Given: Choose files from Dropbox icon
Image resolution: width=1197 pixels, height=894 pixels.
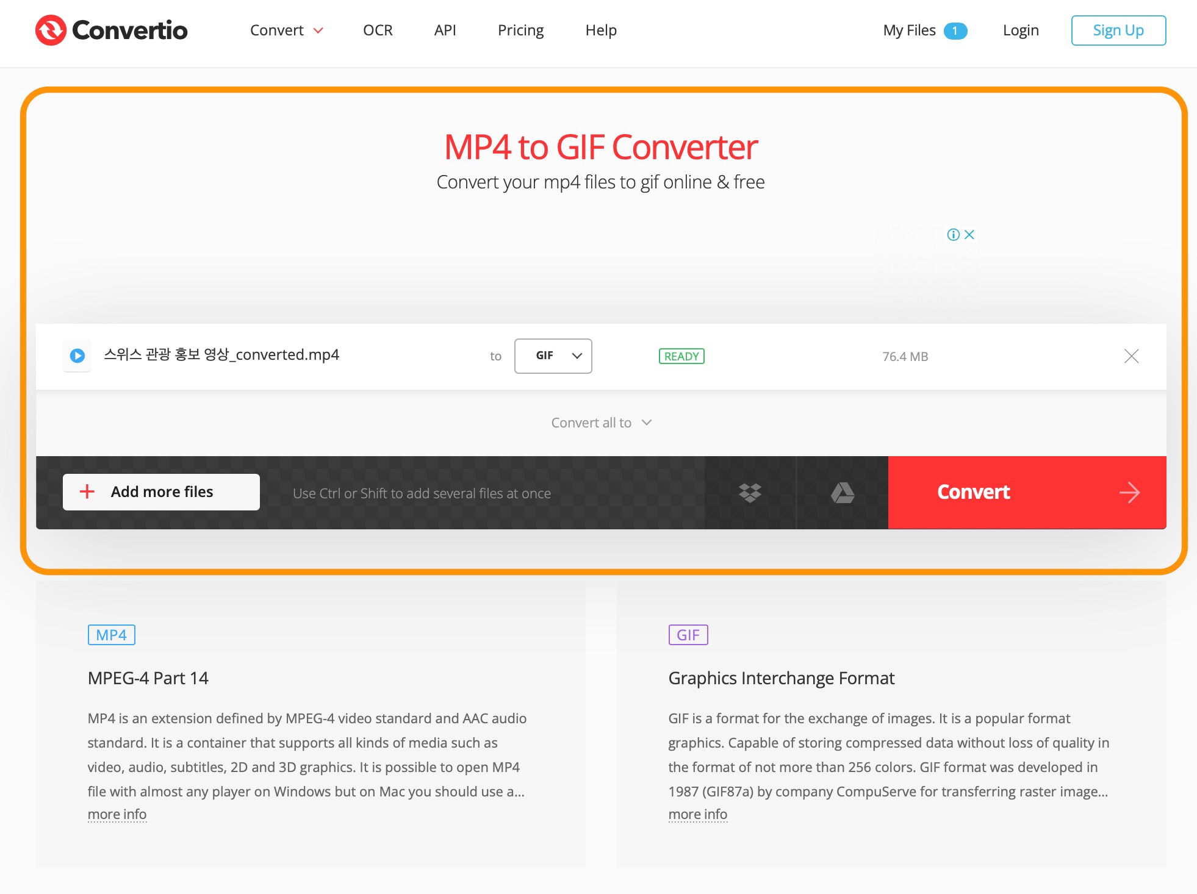Looking at the screenshot, I should pos(750,493).
